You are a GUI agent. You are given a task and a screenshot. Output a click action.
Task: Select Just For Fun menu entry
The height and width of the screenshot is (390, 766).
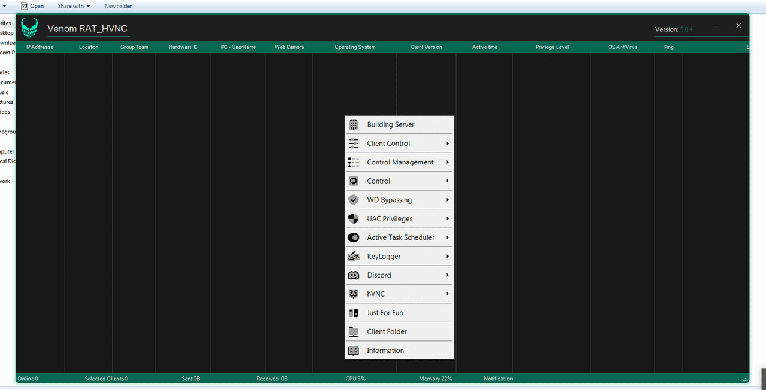tap(384, 312)
